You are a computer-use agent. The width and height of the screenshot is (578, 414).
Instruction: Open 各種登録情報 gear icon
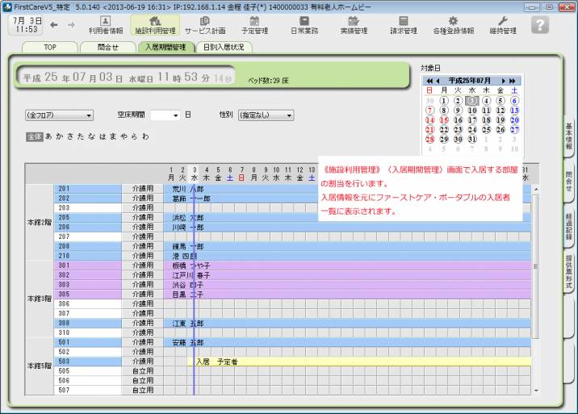(x=453, y=25)
